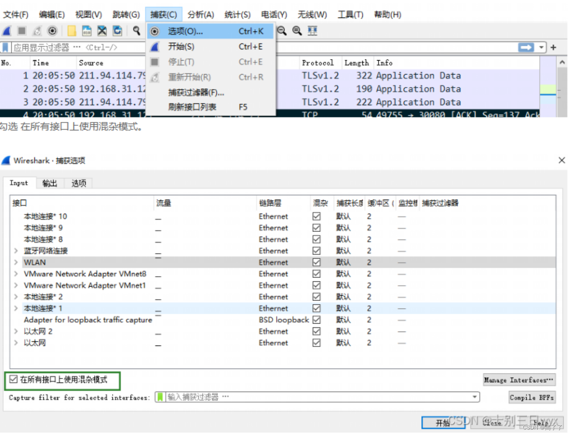Close the capture file with the X-file icon
The width and height of the screenshot is (568, 434).
pos(102,31)
